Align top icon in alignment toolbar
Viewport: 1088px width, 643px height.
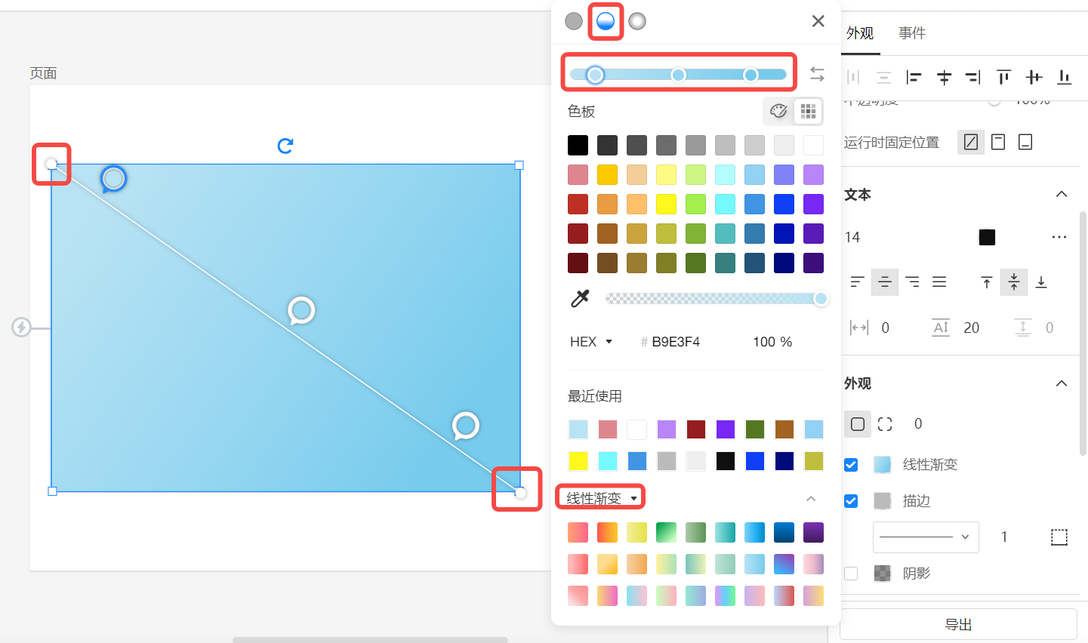click(x=1003, y=77)
